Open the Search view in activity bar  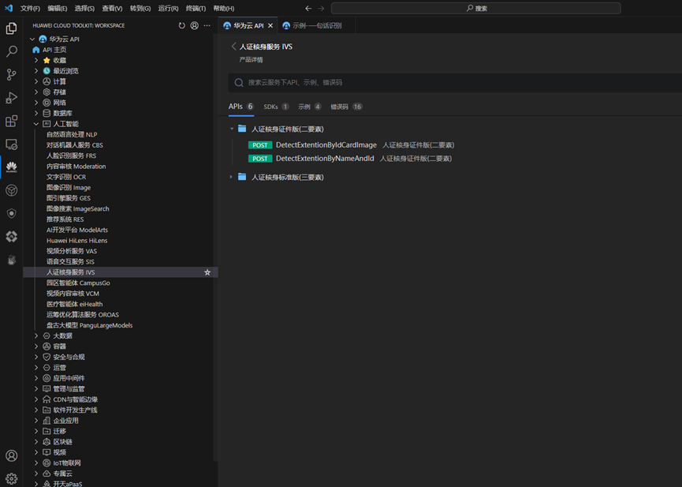pos(11,51)
